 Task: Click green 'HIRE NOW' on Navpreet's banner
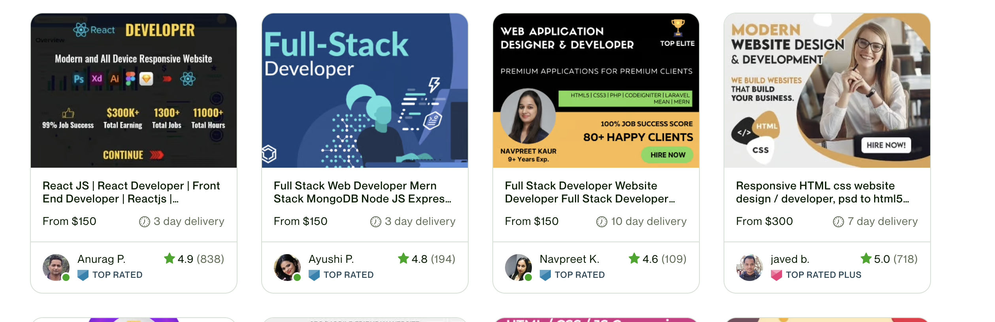coord(668,155)
